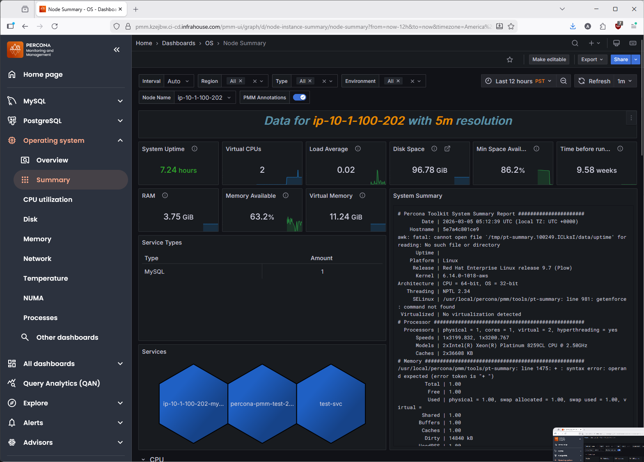Click the Make editable button

(549, 59)
